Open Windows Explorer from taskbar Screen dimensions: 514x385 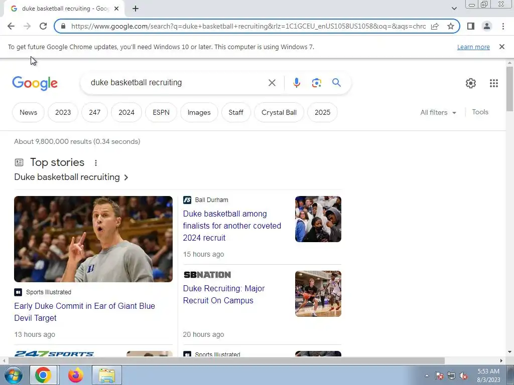click(x=107, y=375)
